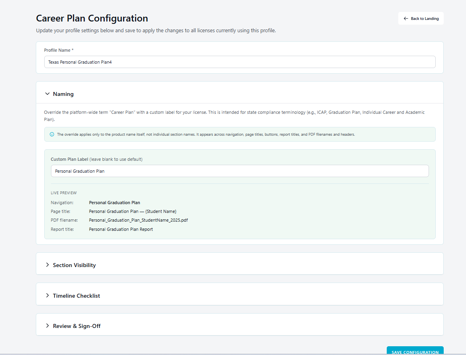Click the Back to Landing button

coord(421,18)
